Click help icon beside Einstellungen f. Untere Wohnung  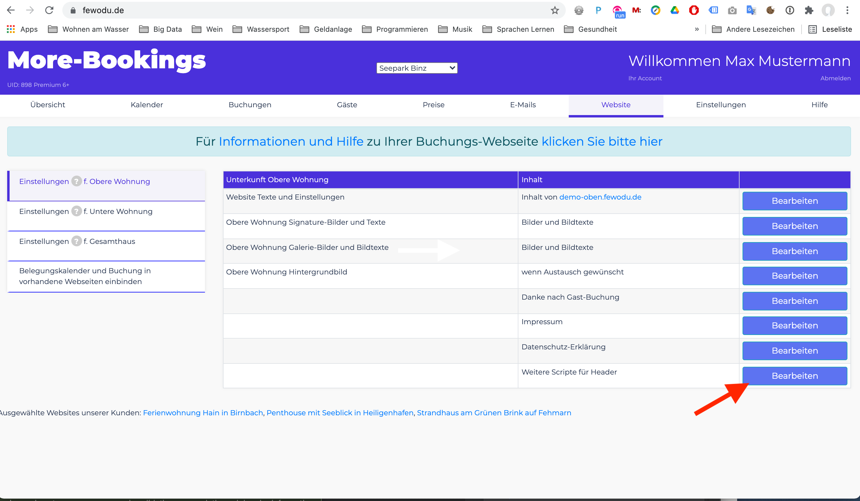coord(76,211)
